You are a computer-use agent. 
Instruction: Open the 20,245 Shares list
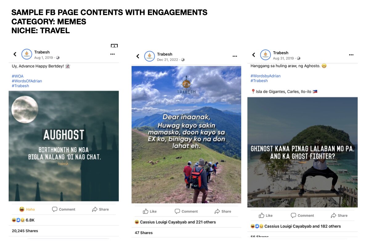25,231
